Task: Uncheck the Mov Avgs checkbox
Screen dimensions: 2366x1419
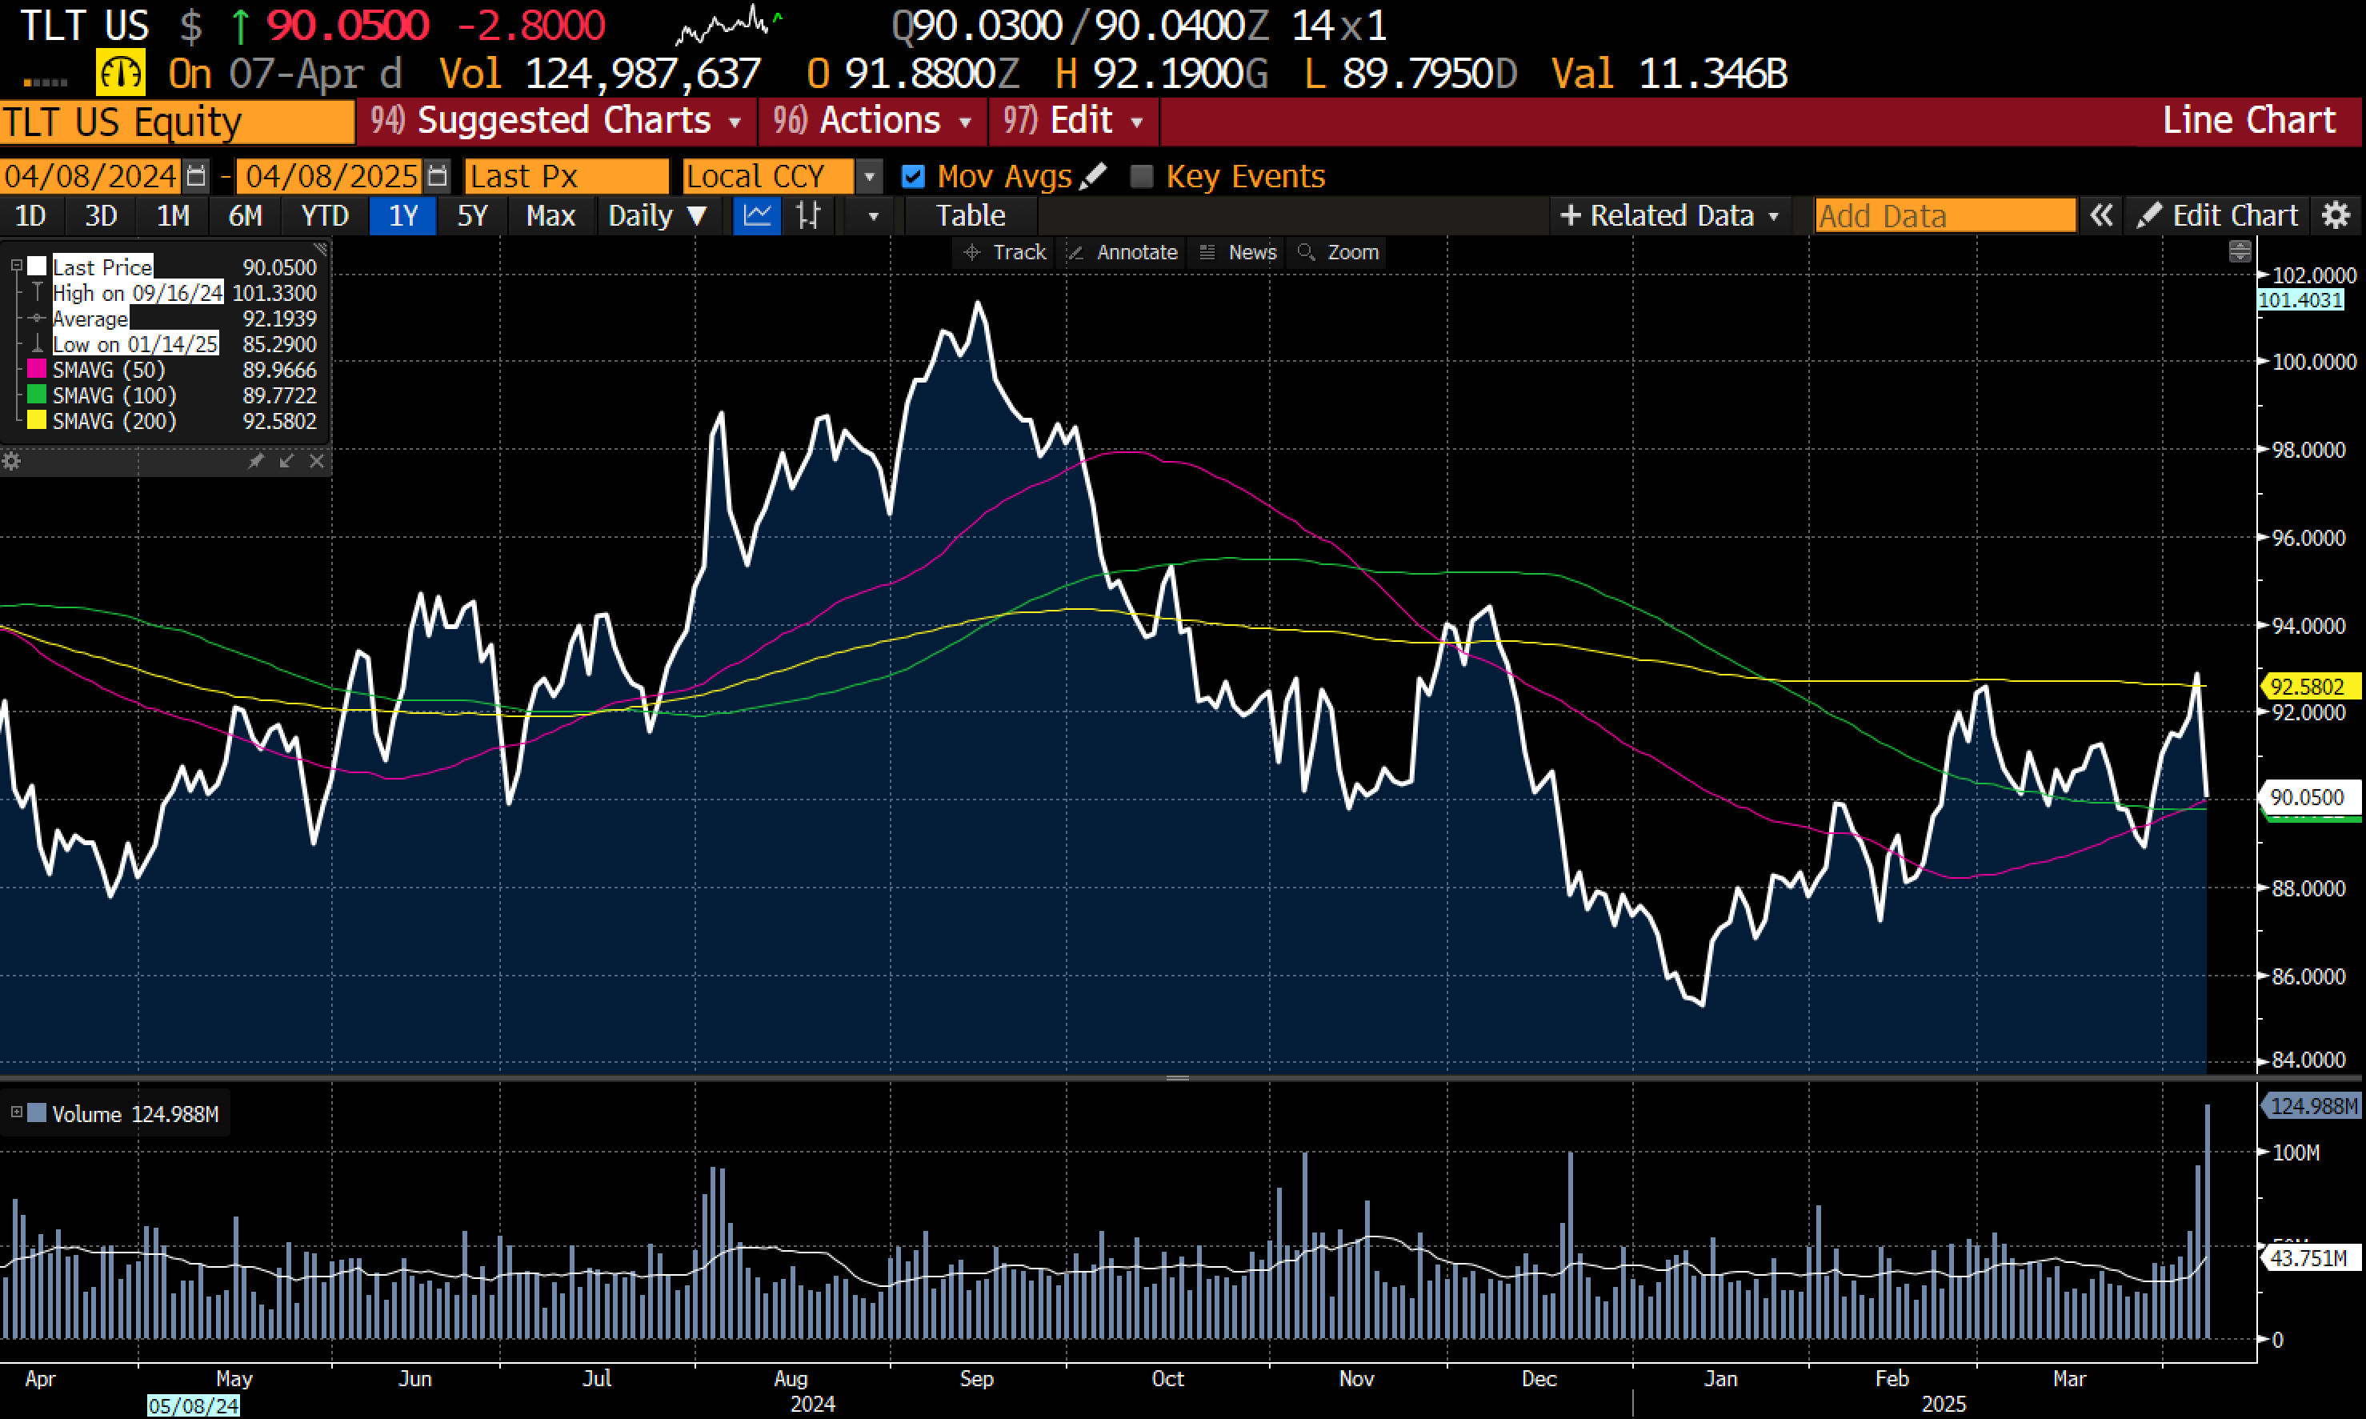Action: pos(913,176)
